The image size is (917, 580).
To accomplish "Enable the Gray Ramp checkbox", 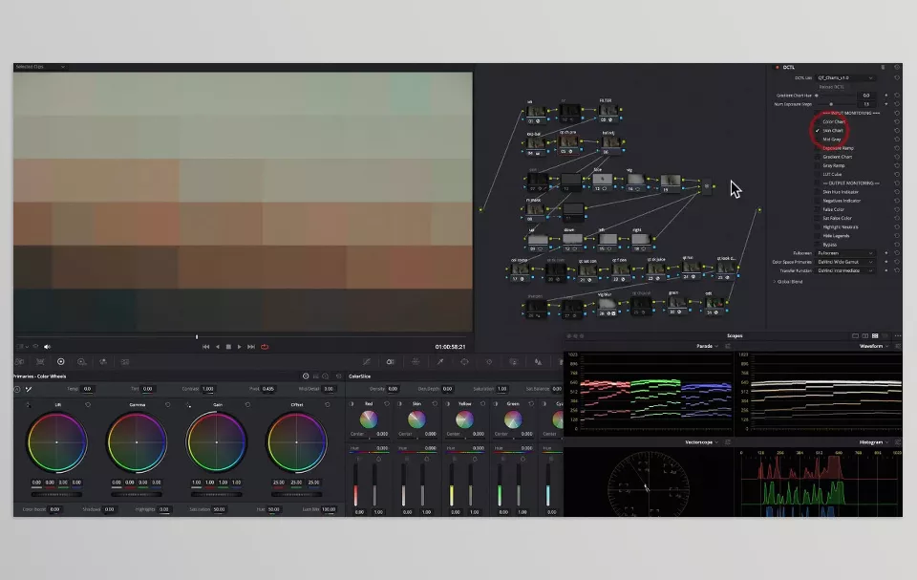I will pos(818,165).
